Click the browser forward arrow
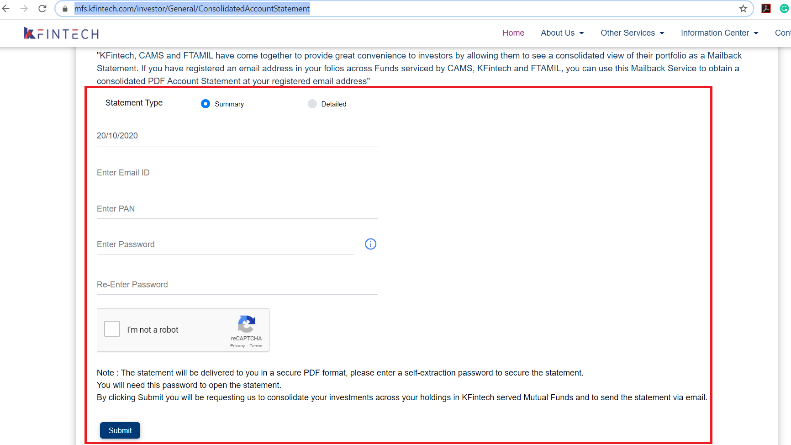 click(24, 9)
